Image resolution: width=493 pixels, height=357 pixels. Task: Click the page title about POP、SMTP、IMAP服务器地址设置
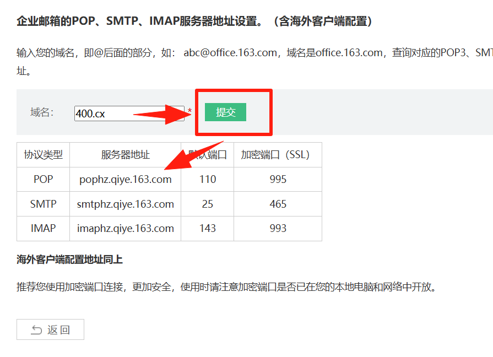point(194,21)
